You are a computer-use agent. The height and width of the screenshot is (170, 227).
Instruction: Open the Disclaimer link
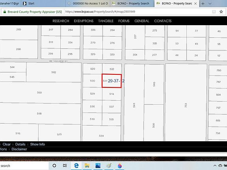pos(19,149)
